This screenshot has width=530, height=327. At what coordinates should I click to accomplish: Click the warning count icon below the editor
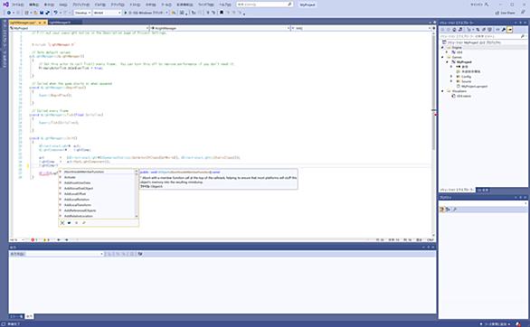pyautogui.click(x=46, y=240)
